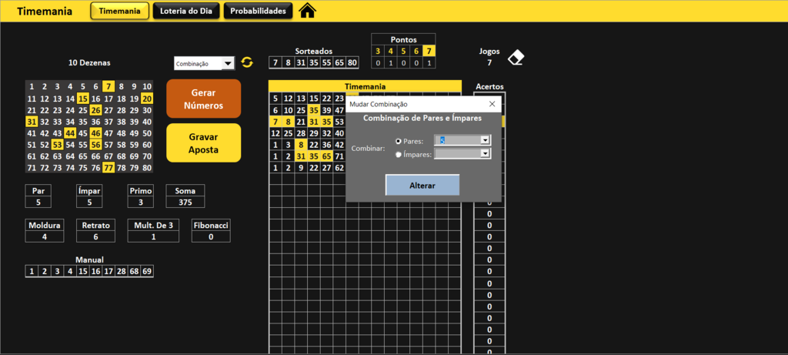Click the Pontos header cell 3
The width and height of the screenshot is (788, 355).
378,51
